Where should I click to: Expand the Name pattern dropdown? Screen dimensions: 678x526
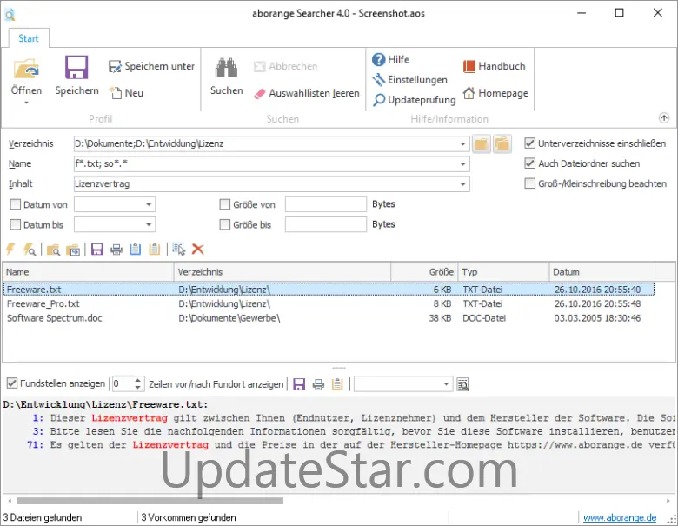click(462, 164)
